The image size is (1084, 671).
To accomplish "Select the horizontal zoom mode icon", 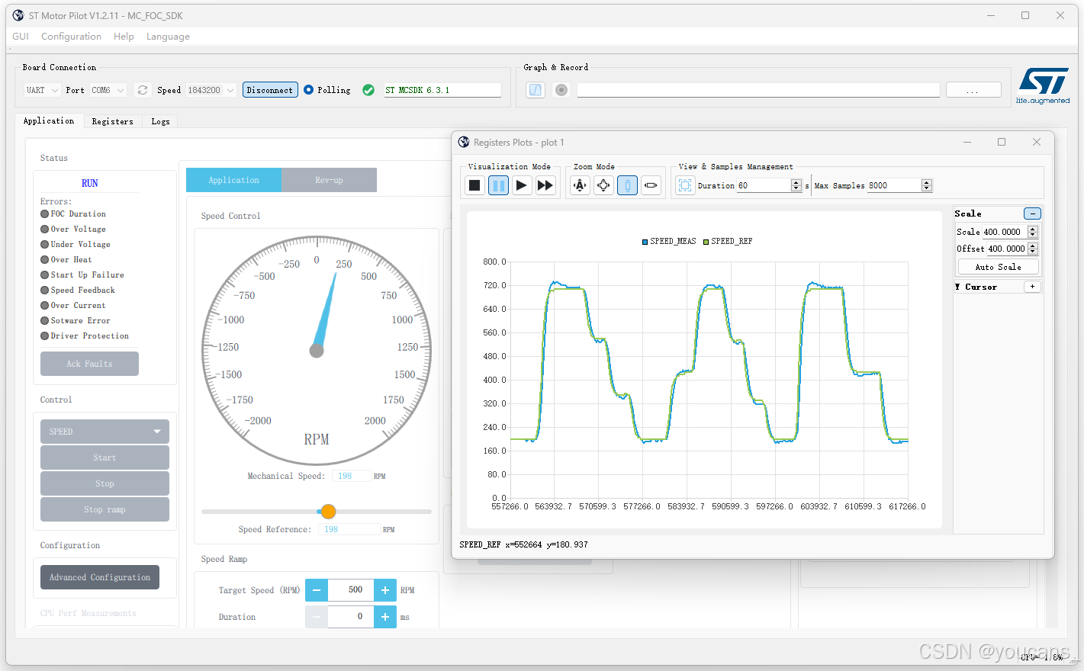I will click(x=651, y=185).
